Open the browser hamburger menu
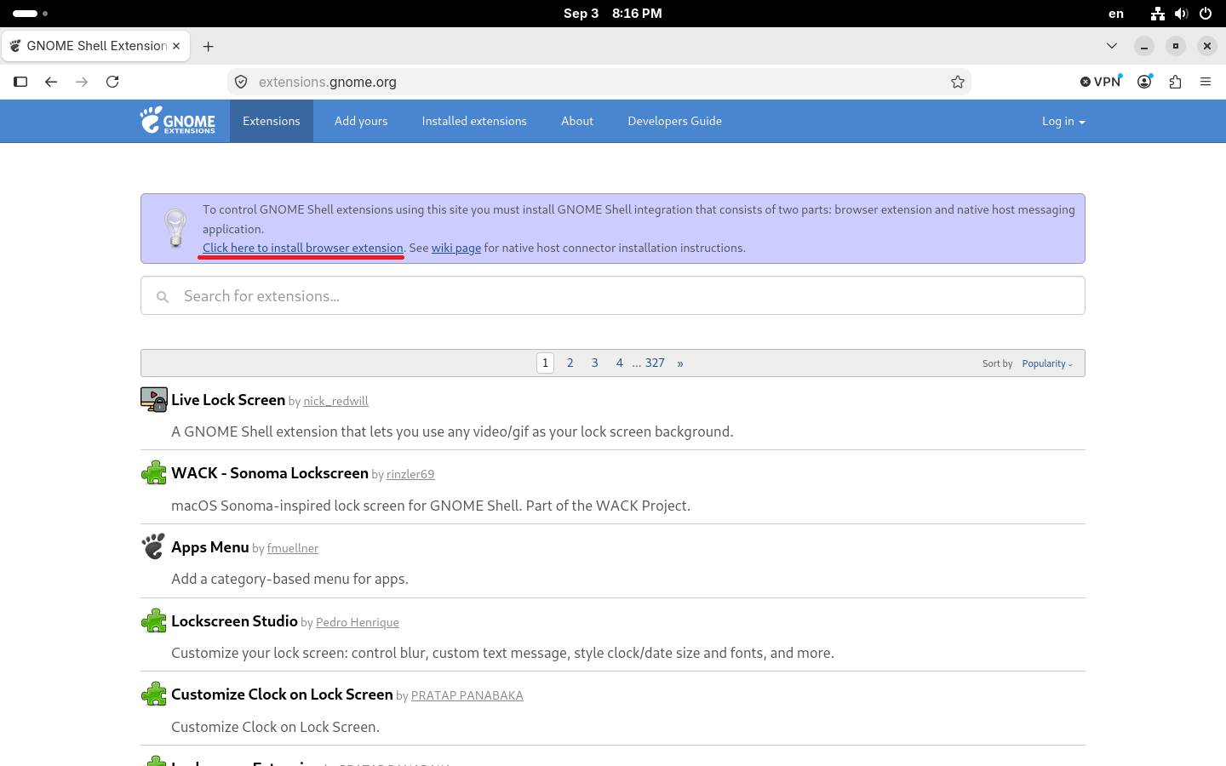The width and height of the screenshot is (1226, 766). click(x=1206, y=82)
